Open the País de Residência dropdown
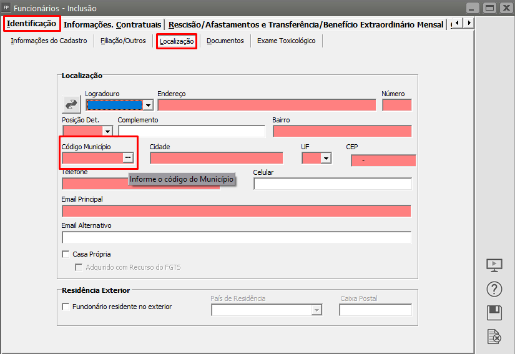Image resolution: width=515 pixels, height=354 pixels. pos(316,310)
